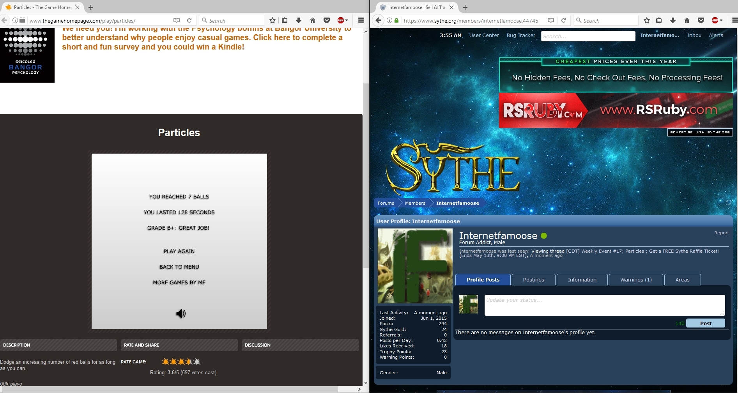
Task: Click the RSRuby.com banner ad
Action: [x=616, y=110]
